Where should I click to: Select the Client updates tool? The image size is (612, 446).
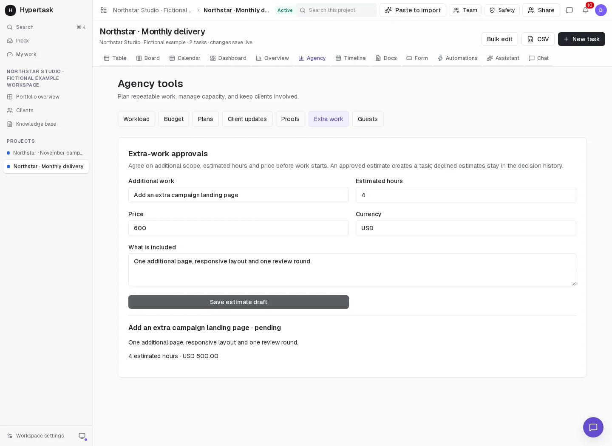coord(247,119)
